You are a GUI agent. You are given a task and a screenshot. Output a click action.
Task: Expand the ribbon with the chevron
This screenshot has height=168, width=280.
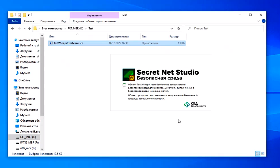[258, 21]
